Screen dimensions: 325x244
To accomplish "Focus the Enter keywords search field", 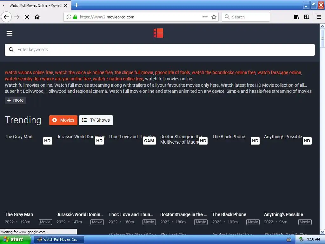I will tap(160, 50).
